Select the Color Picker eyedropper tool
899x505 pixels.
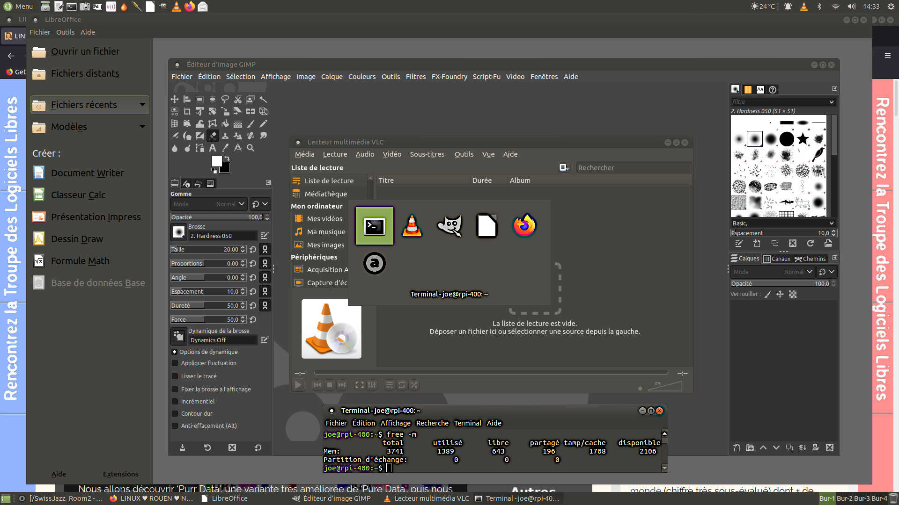[225, 148]
